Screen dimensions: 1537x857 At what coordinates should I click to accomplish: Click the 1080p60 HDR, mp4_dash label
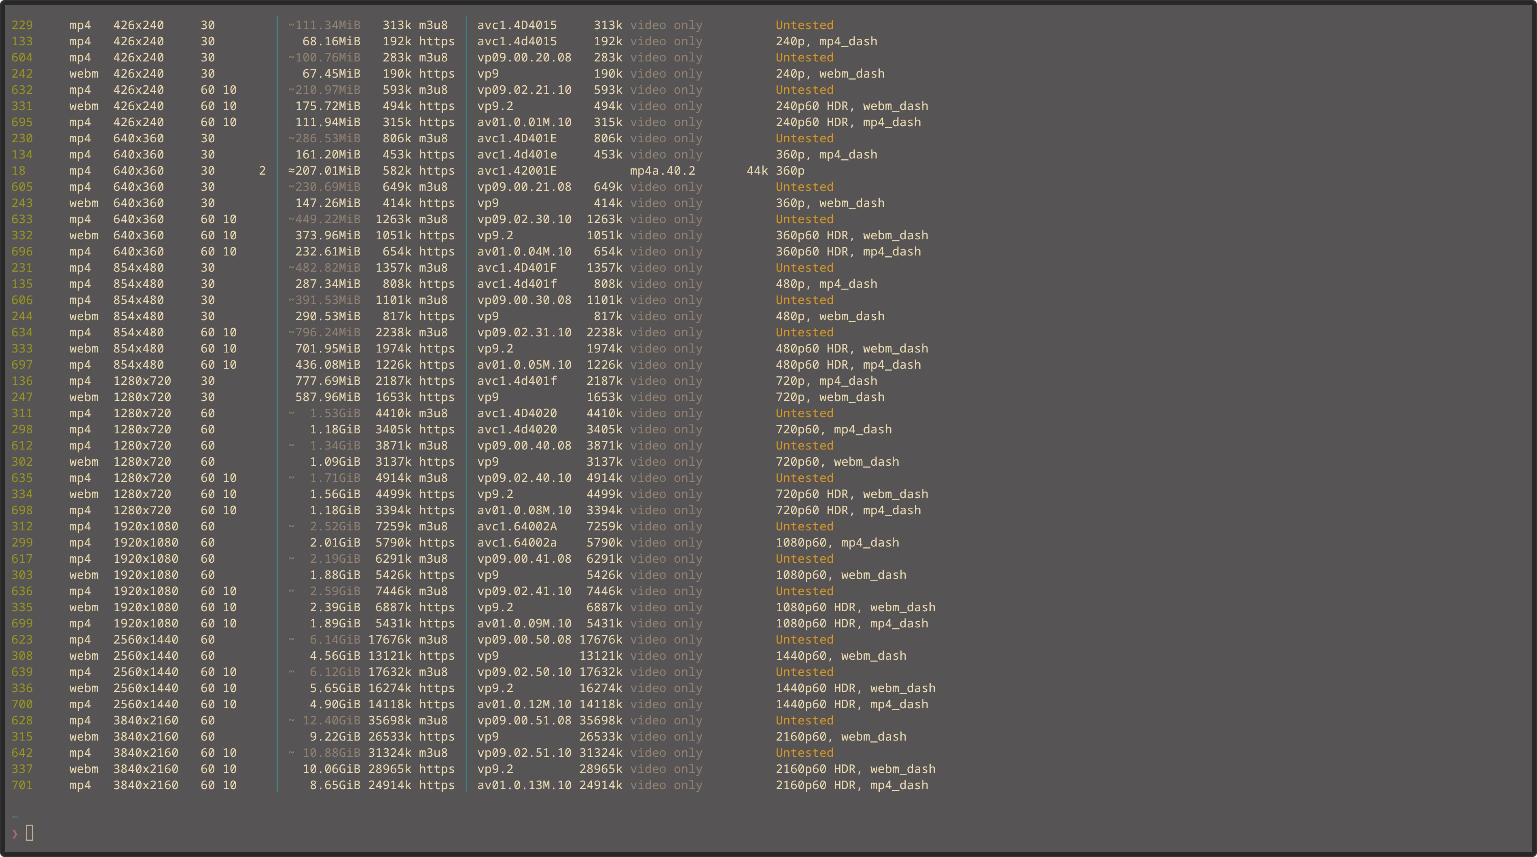click(851, 623)
